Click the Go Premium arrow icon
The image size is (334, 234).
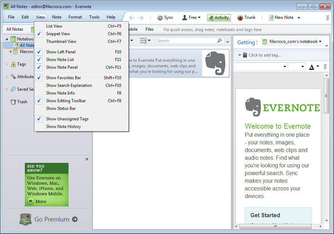point(75,219)
